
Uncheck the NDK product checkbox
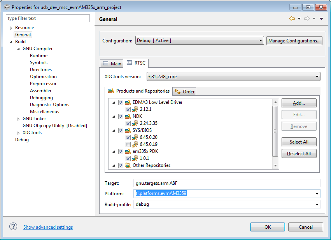[x=121, y=116]
